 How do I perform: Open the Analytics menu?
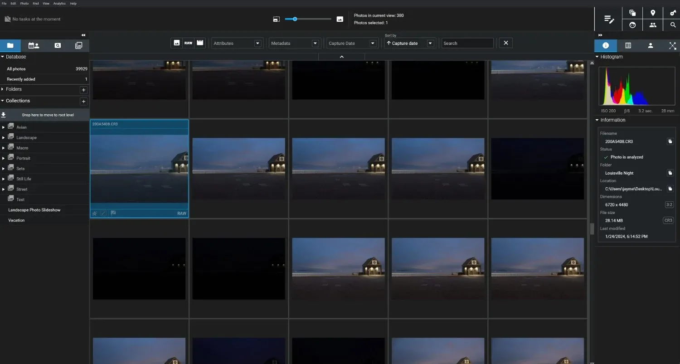59,4
